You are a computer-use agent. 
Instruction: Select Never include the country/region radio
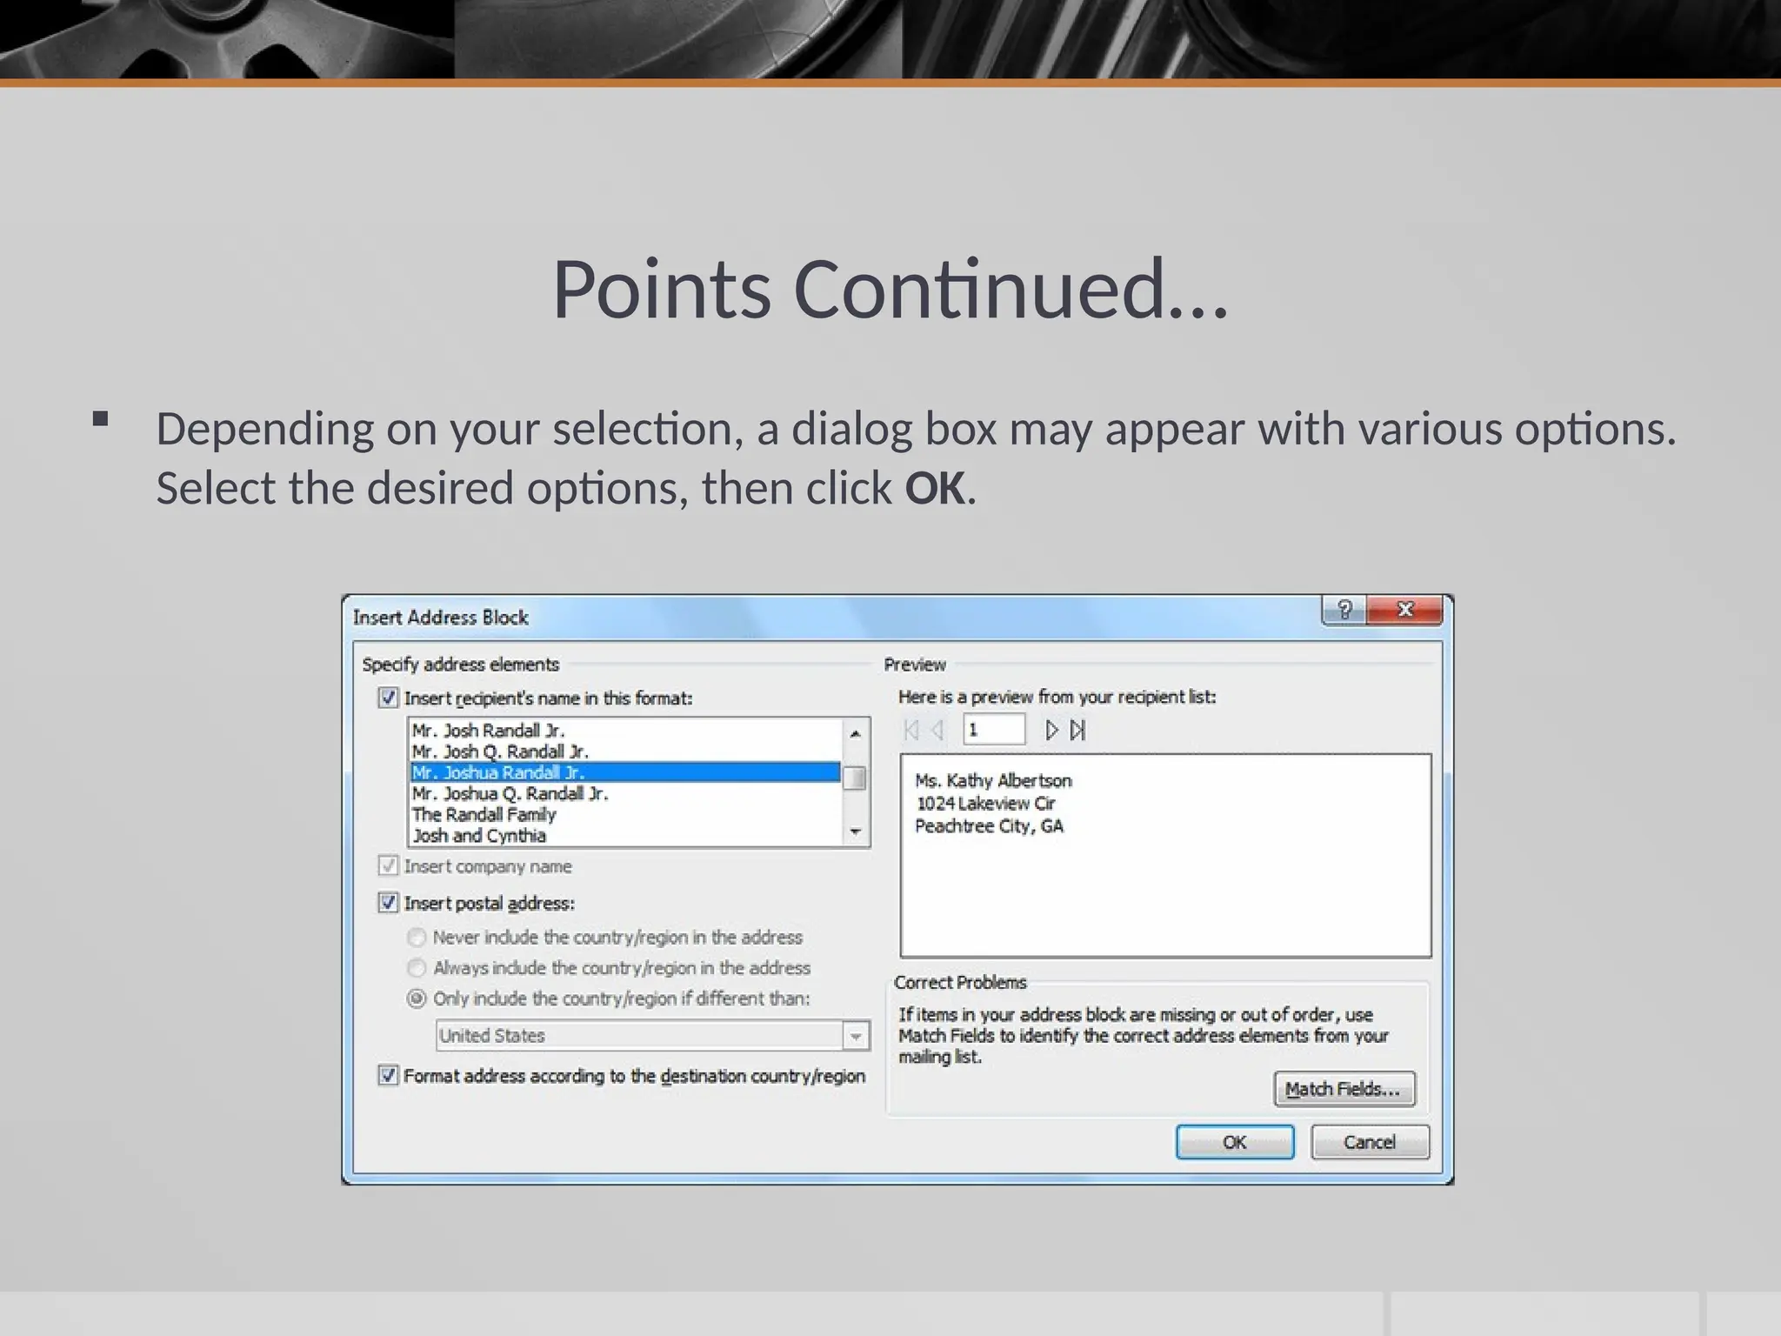click(x=417, y=938)
